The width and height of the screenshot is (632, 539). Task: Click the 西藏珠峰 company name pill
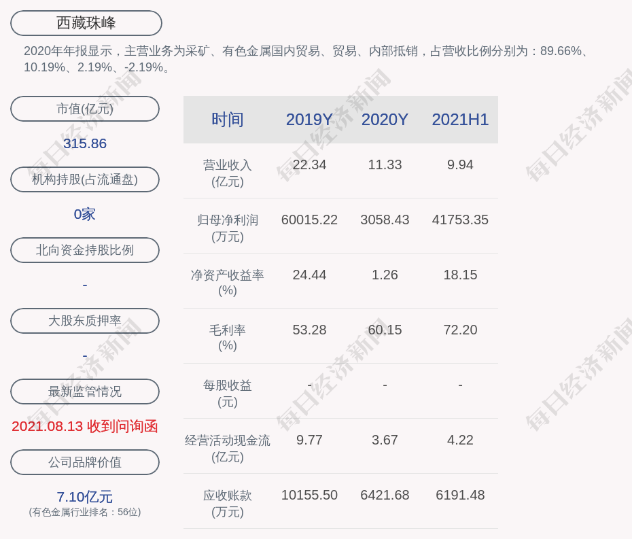click(86, 23)
